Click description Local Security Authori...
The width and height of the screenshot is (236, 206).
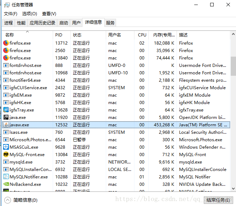pyautogui.click(x=203, y=132)
